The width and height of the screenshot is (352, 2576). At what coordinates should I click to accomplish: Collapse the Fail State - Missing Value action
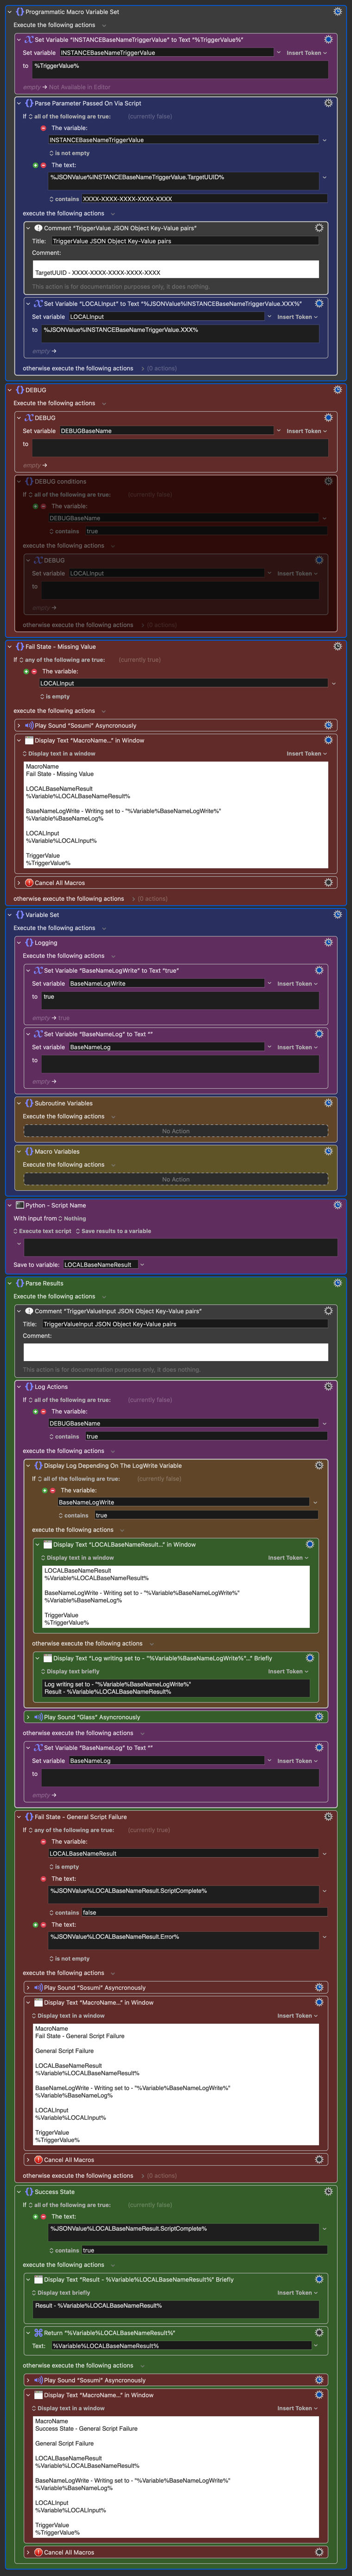(10, 647)
